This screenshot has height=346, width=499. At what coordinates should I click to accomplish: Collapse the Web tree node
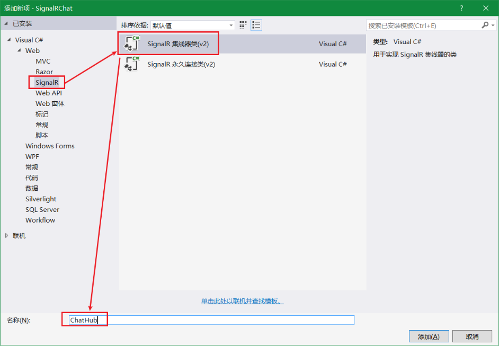coord(20,51)
